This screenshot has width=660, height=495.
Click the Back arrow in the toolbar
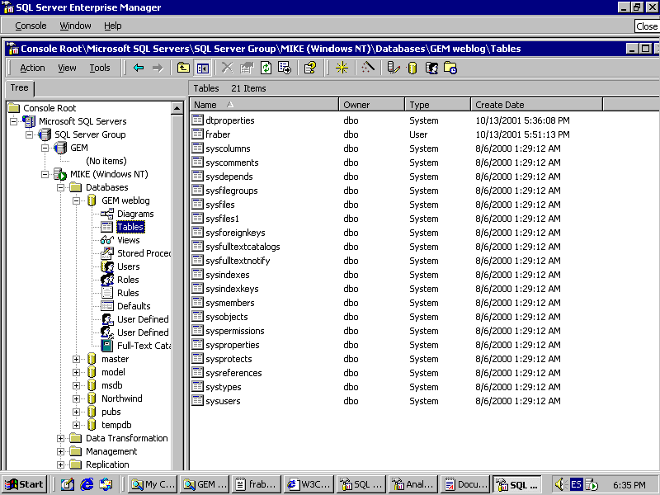pos(139,68)
